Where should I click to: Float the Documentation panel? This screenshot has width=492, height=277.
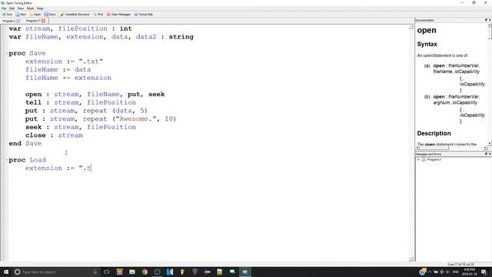[486, 20]
